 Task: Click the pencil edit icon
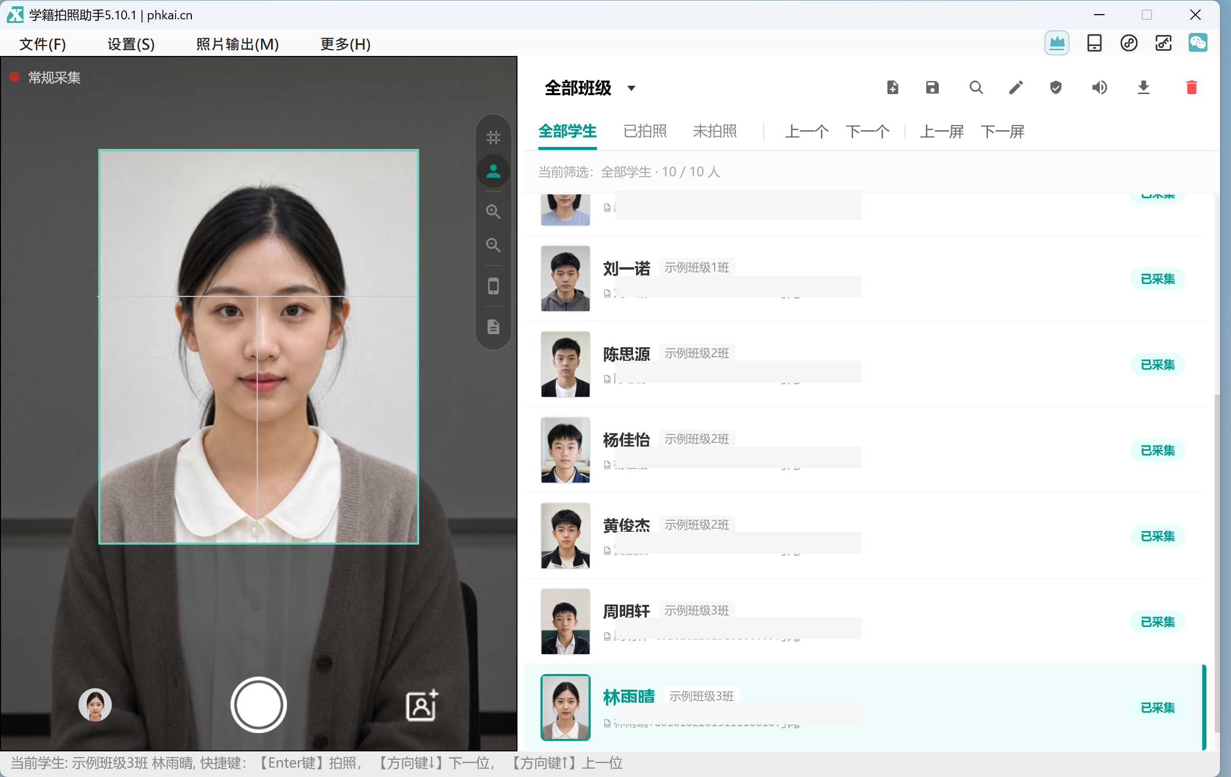click(1016, 87)
